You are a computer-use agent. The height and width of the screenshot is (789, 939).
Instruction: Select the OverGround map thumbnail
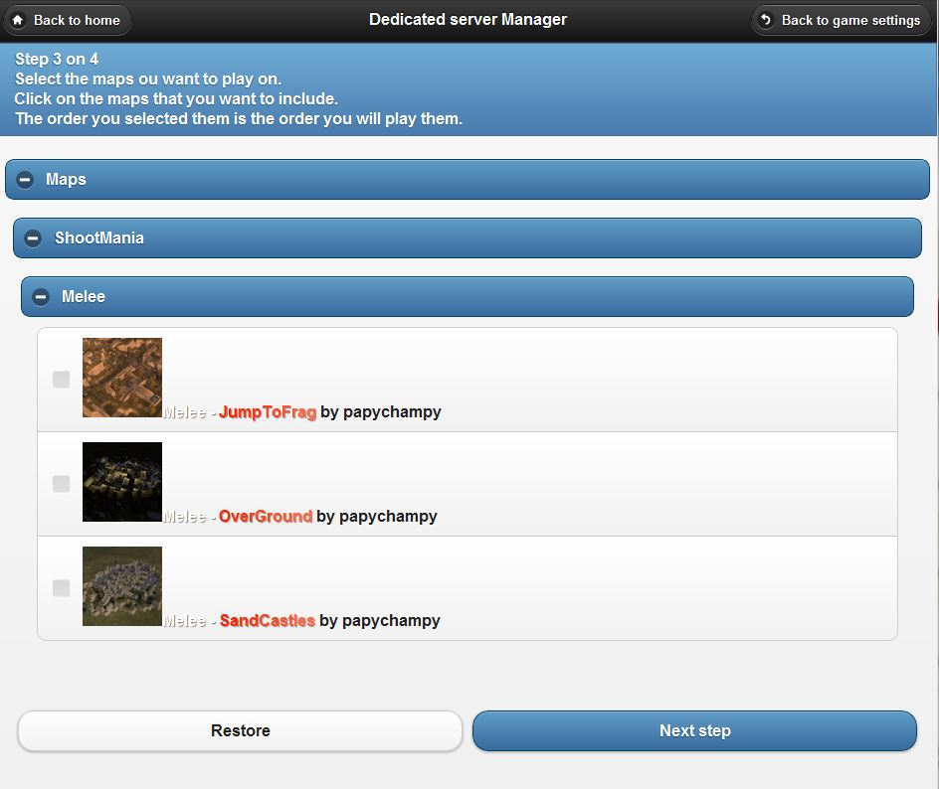point(122,482)
